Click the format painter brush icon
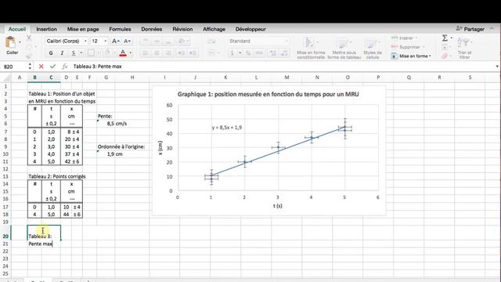The image size is (501, 282). tap(29, 56)
